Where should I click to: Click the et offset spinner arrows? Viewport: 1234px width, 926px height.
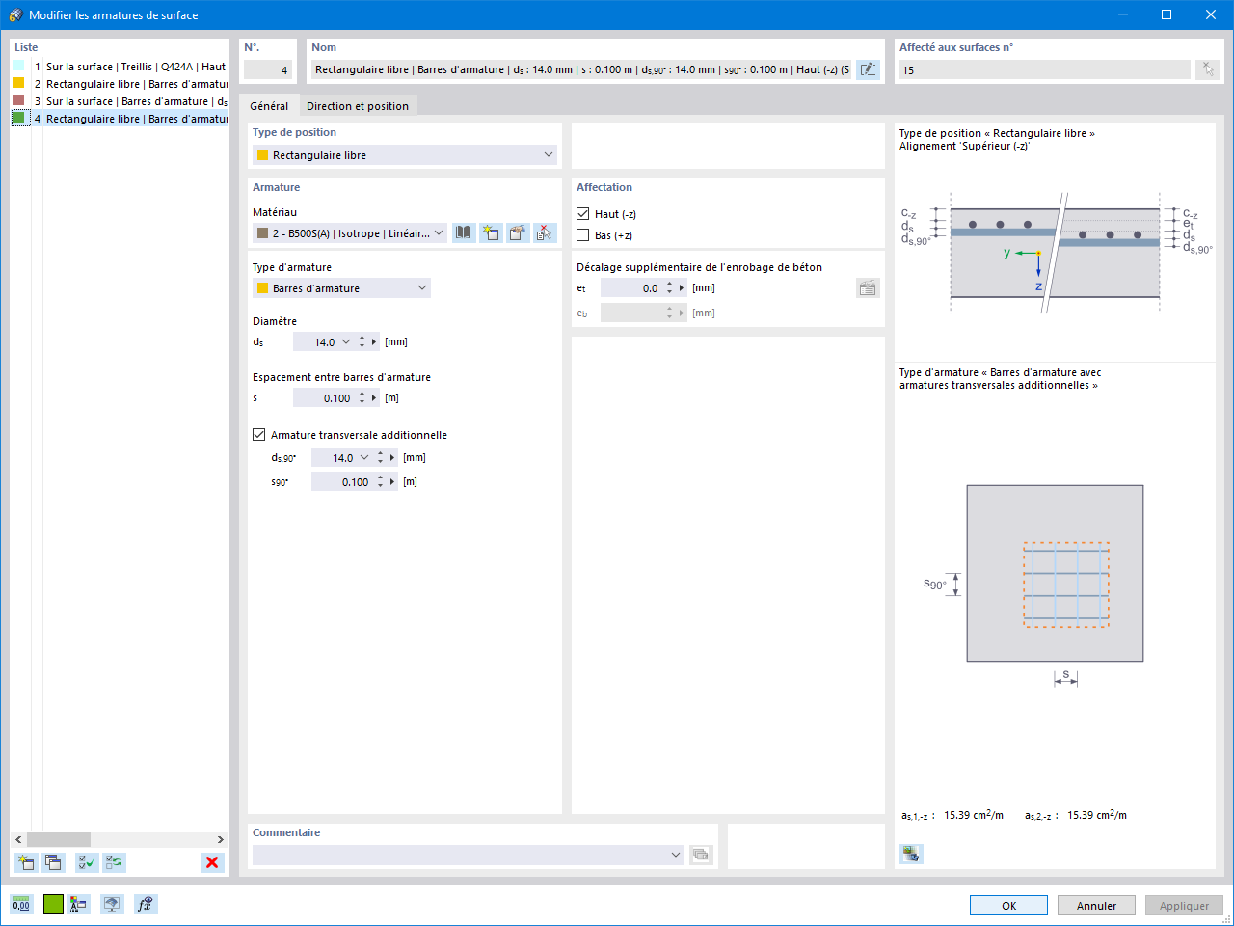coord(670,288)
